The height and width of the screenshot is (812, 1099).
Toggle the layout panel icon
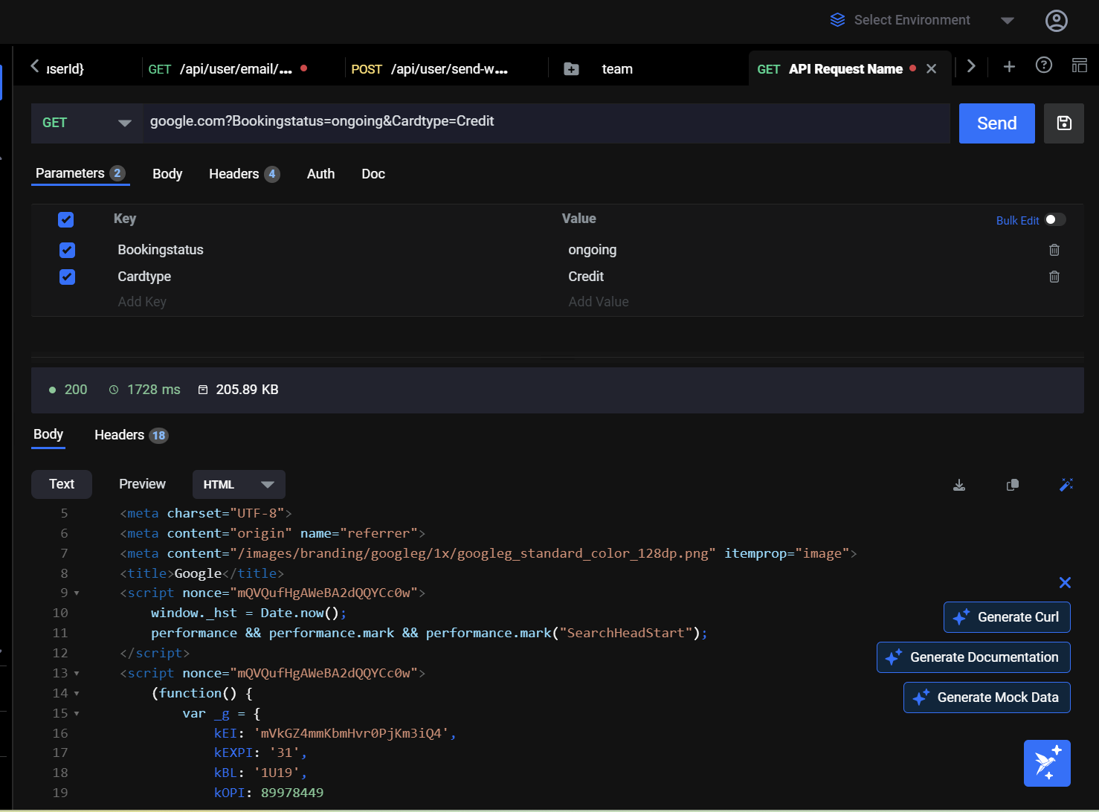(1079, 65)
